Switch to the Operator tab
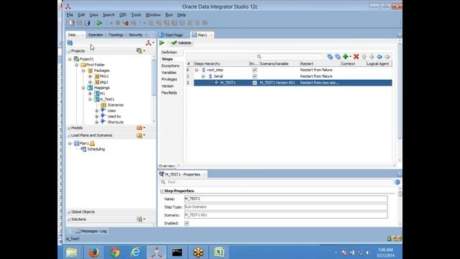Image resolution: width=460 pixels, height=259 pixels. 96,35
